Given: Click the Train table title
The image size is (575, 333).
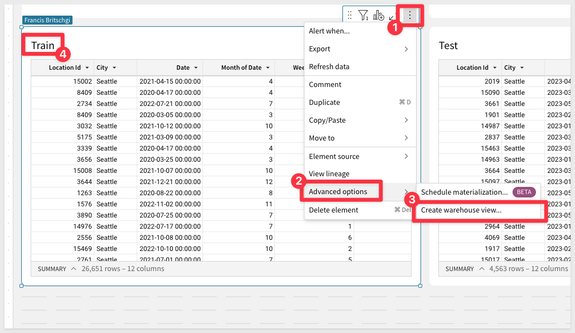Looking at the screenshot, I should (42, 46).
